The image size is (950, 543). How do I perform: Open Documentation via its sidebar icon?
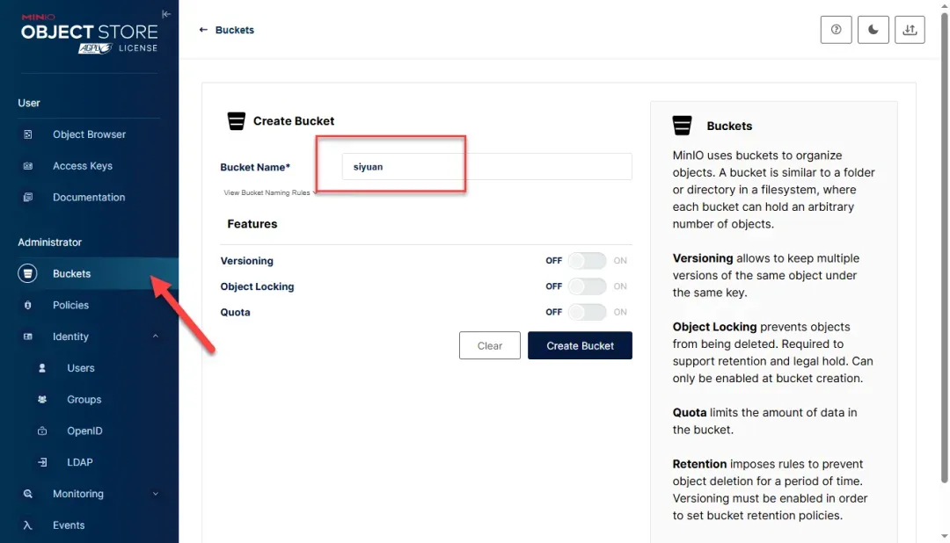click(28, 198)
